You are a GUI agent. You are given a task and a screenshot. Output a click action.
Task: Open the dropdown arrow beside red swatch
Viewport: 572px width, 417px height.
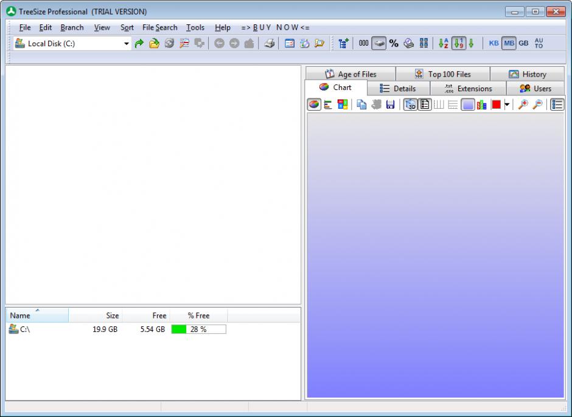[507, 105]
